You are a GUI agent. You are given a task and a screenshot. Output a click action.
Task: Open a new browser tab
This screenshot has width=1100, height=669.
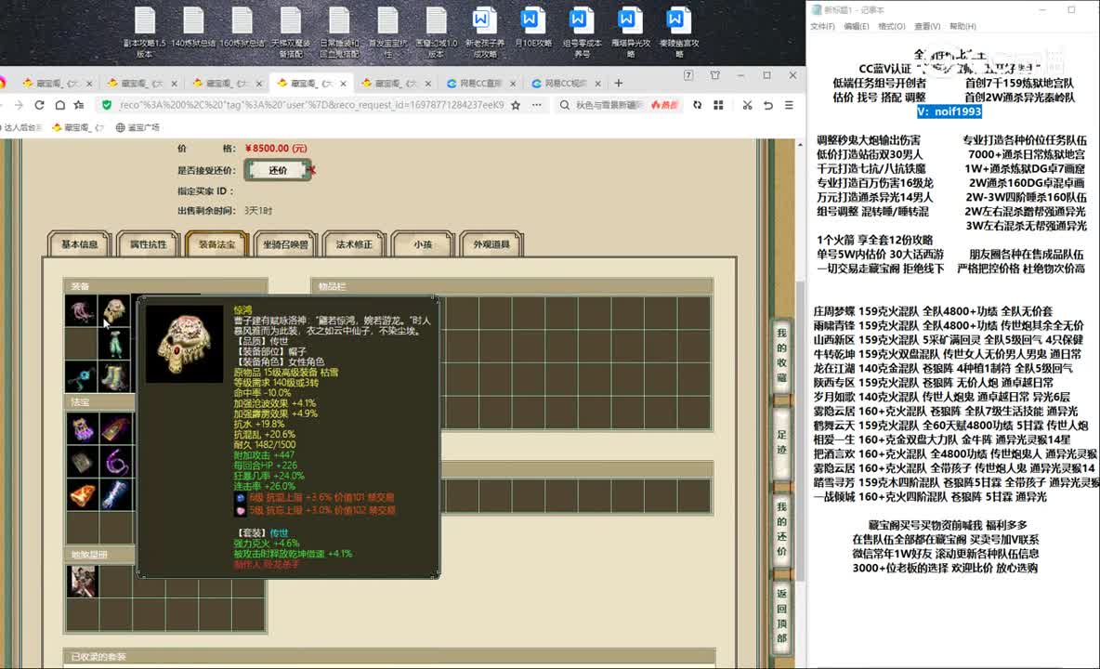[618, 83]
